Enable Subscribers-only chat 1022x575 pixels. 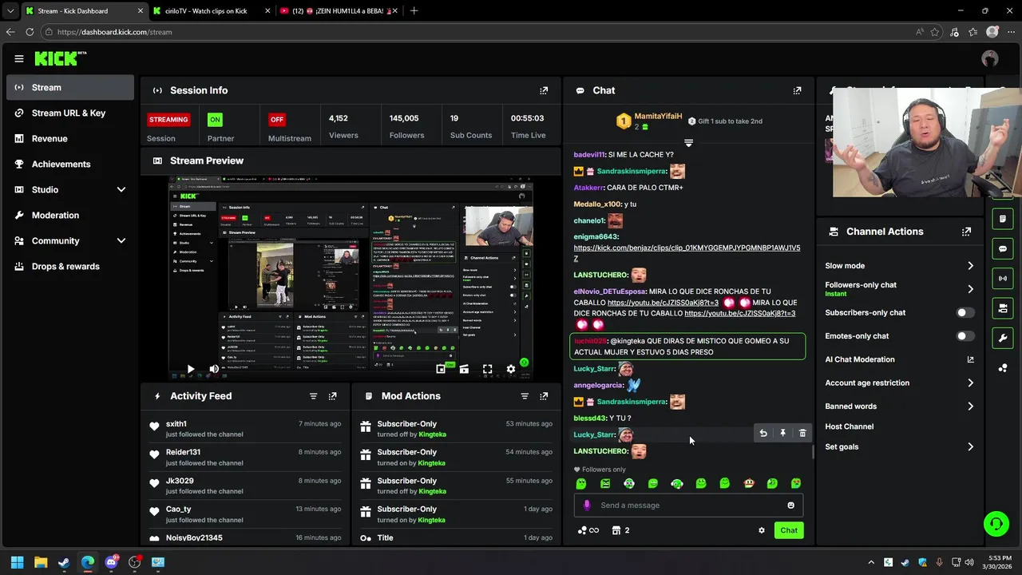click(x=965, y=312)
